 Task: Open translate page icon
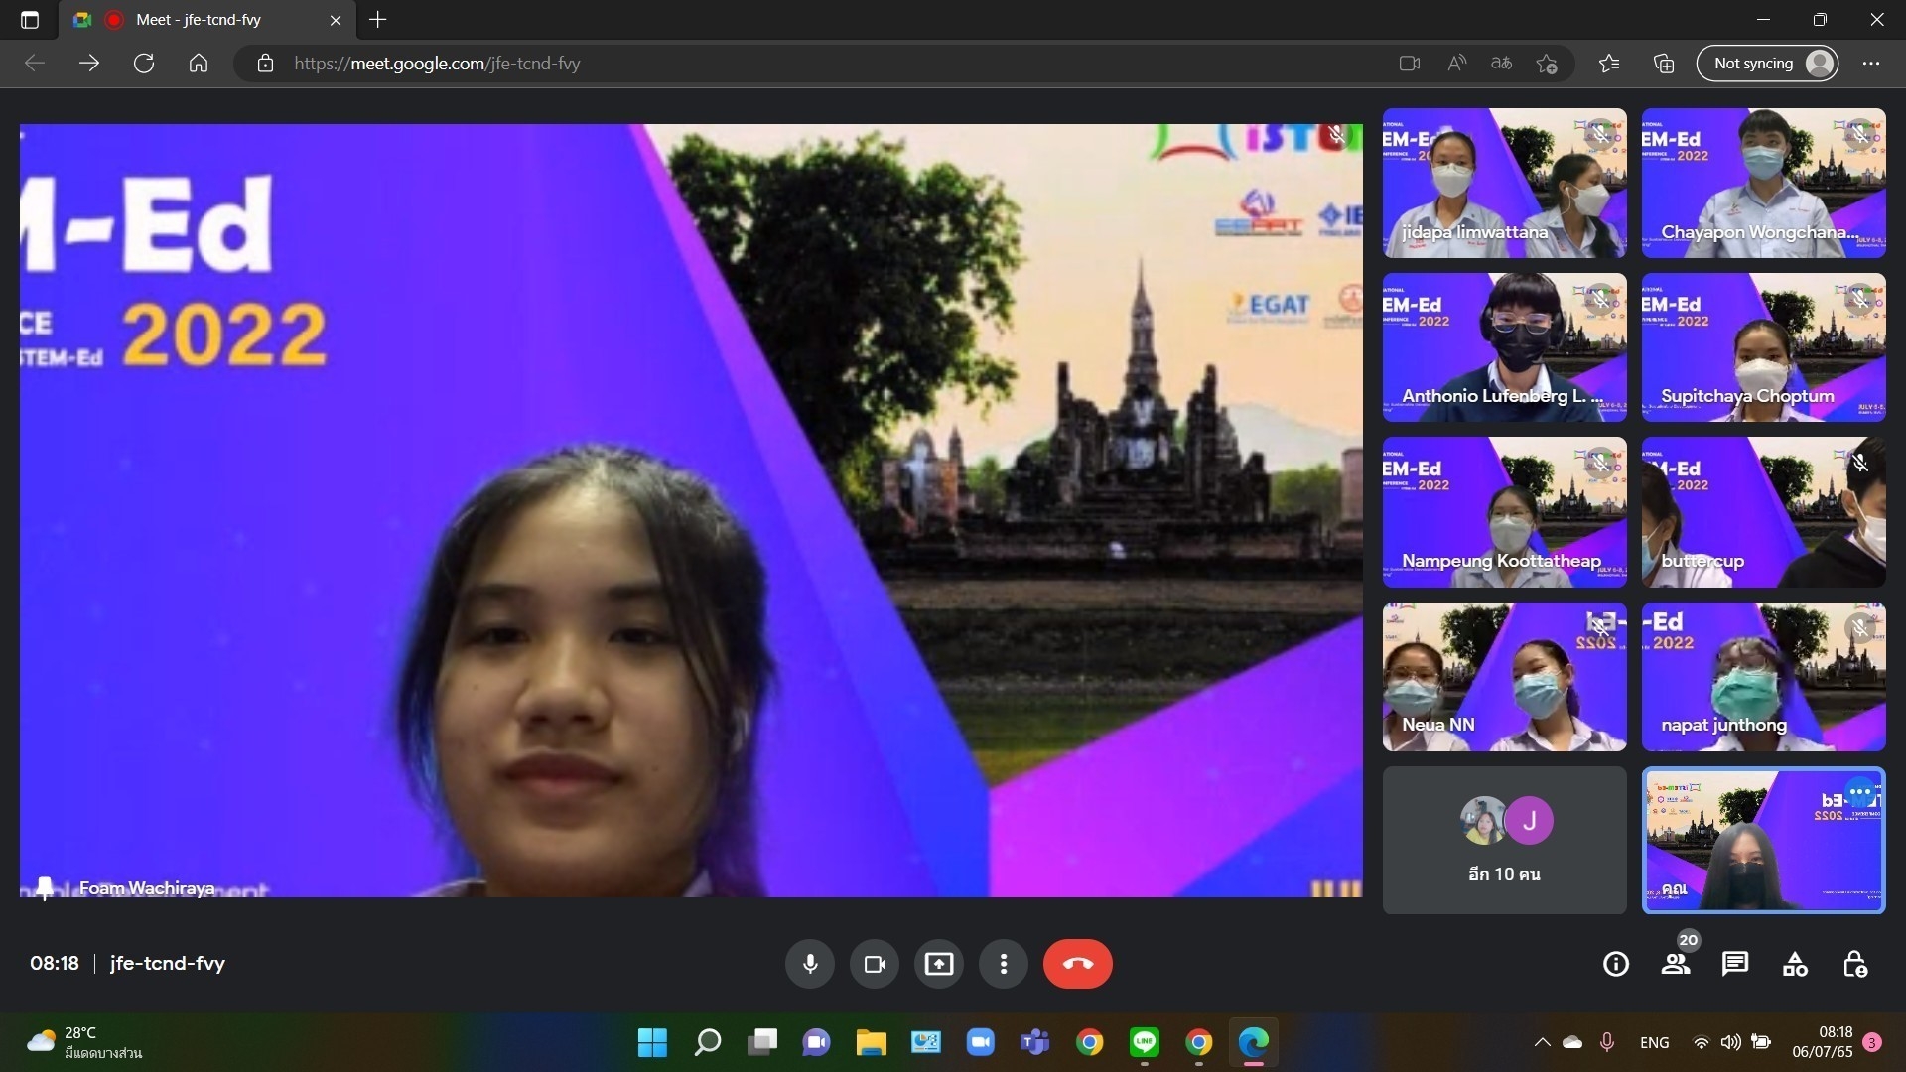coord(1501,64)
